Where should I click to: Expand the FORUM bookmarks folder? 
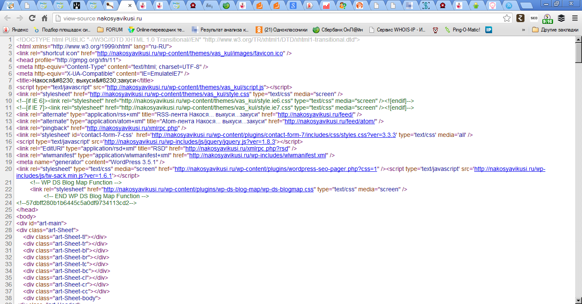pyautogui.click(x=110, y=30)
